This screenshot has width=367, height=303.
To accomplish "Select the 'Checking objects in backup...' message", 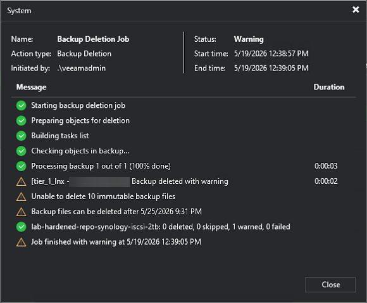I will coord(80,151).
